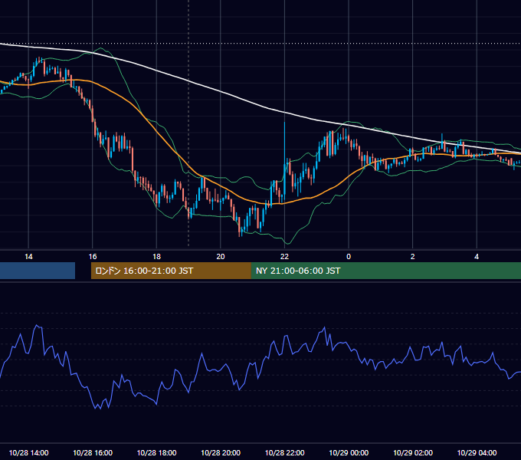Viewport: 521px width, 460px height.
Task: Click the London 16:00-21:00 JST session bar
Action: point(171,271)
